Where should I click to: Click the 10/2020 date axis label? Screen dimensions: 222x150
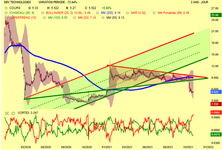coord(86,147)
